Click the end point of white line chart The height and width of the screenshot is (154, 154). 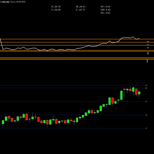point(139,38)
